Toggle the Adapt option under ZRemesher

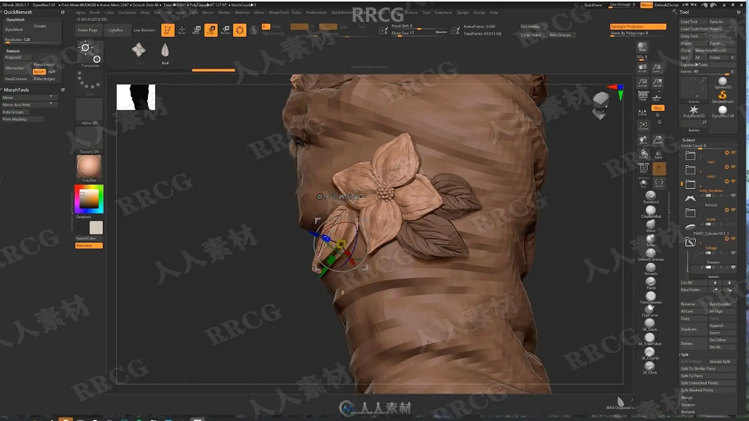tap(39, 72)
